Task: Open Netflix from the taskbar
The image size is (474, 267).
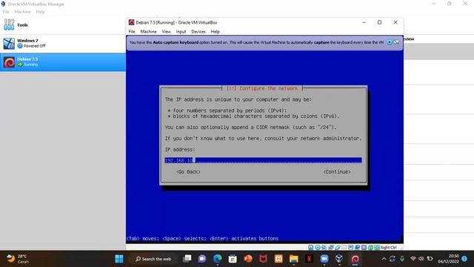Action: tap(309, 259)
